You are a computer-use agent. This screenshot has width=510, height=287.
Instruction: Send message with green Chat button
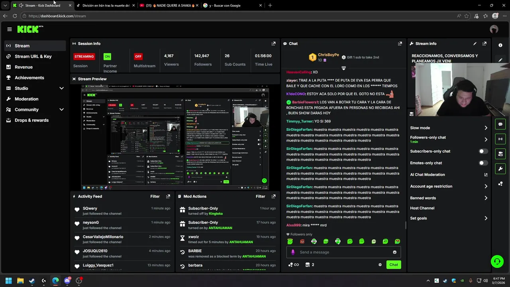click(x=394, y=265)
